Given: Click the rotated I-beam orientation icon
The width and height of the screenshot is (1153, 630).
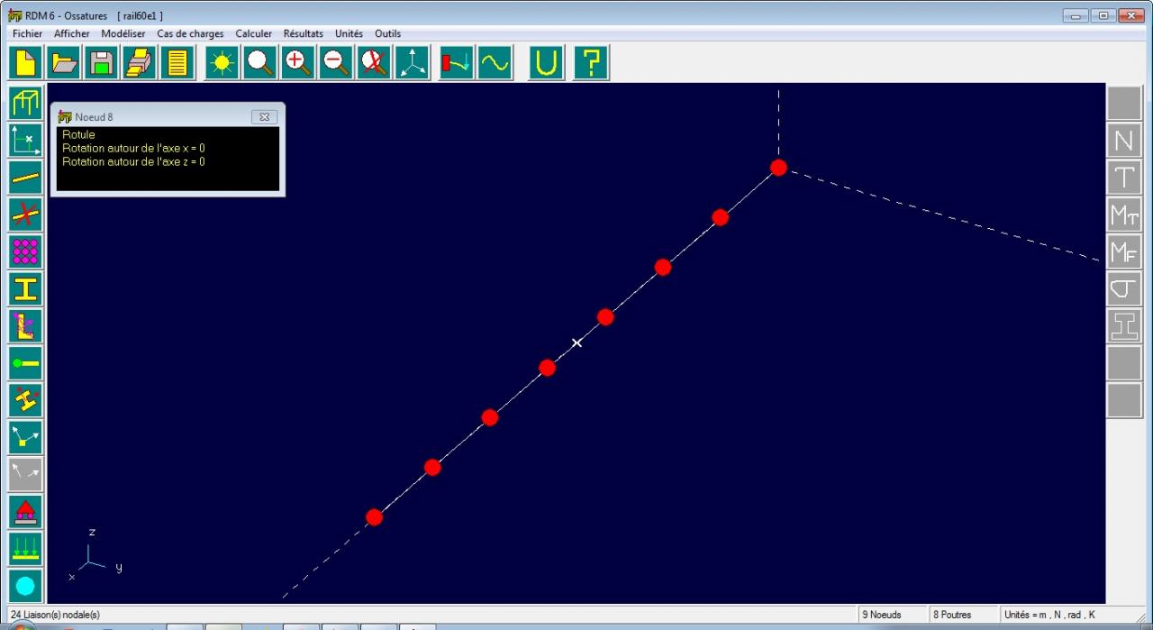Looking at the screenshot, I should [x=25, y=399].
